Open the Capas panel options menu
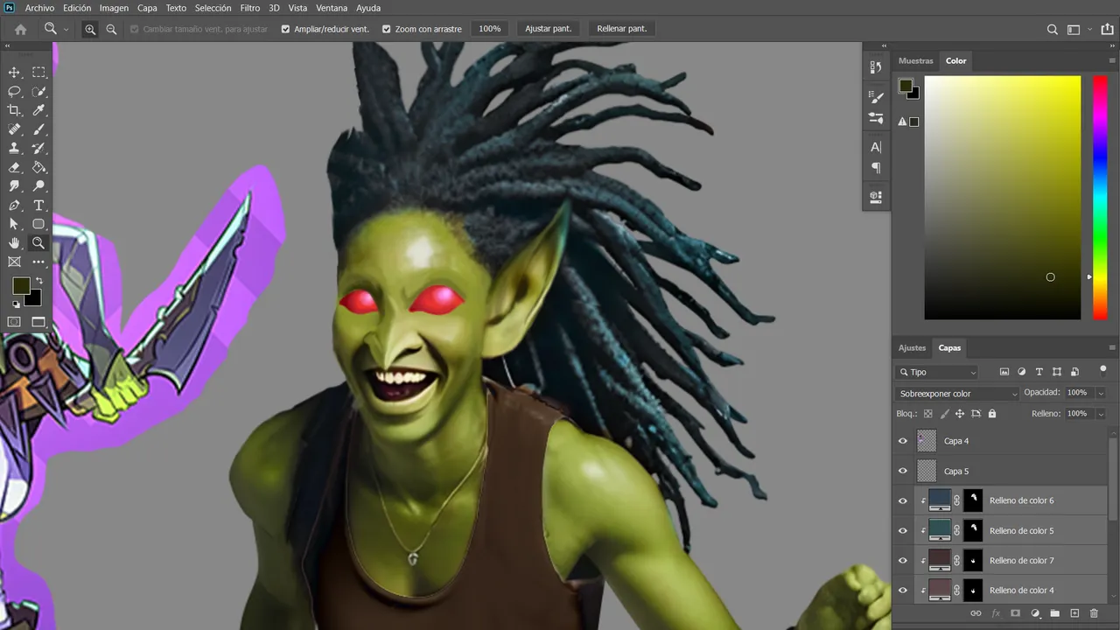This screenshot has height=630, width=1120. pyautogui.click(x=1112, y=347)
